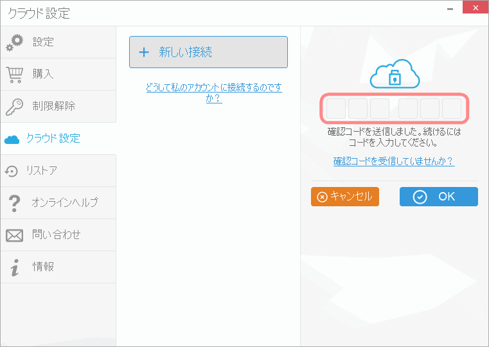Focus the first verification code box
489x347 pixels.
point(336,109)
